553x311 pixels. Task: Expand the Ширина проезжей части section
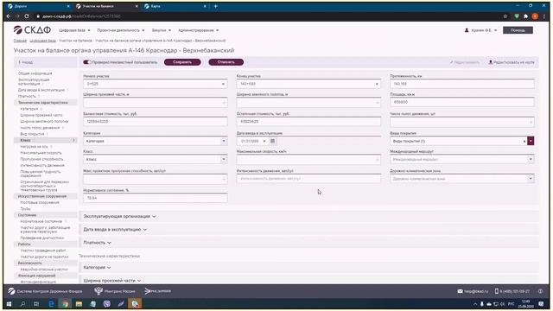(112, 281)
